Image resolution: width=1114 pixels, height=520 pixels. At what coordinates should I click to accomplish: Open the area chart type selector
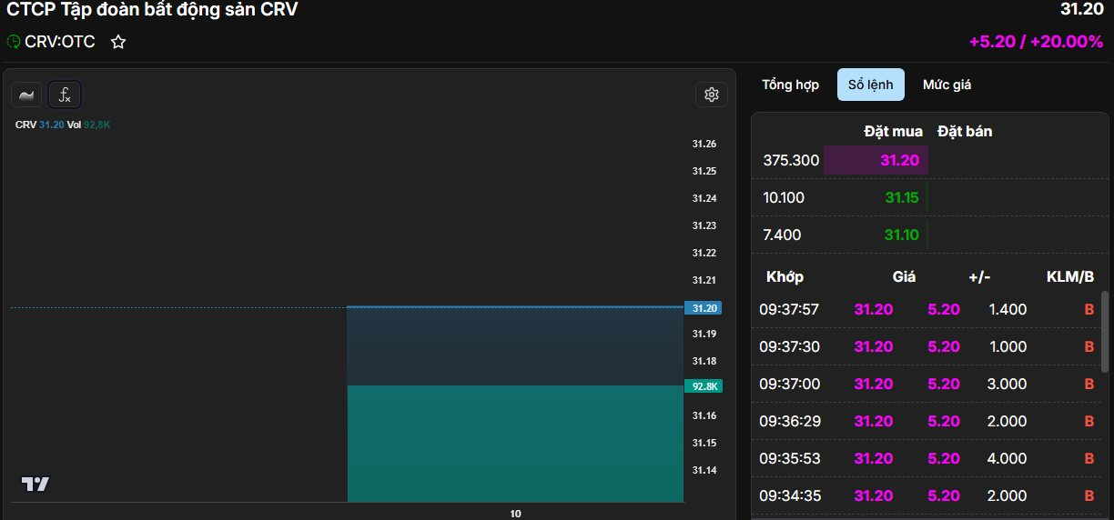tap(26, 95)
